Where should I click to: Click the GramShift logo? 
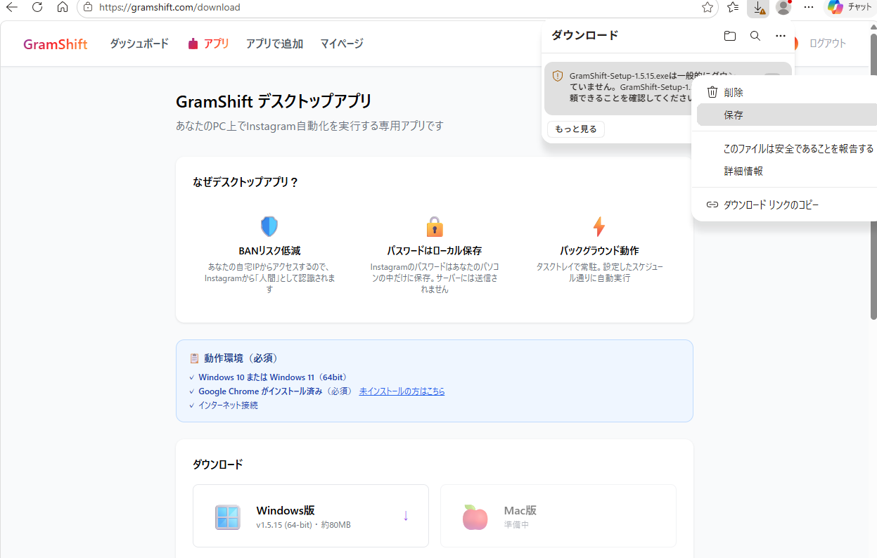(56, 44)
